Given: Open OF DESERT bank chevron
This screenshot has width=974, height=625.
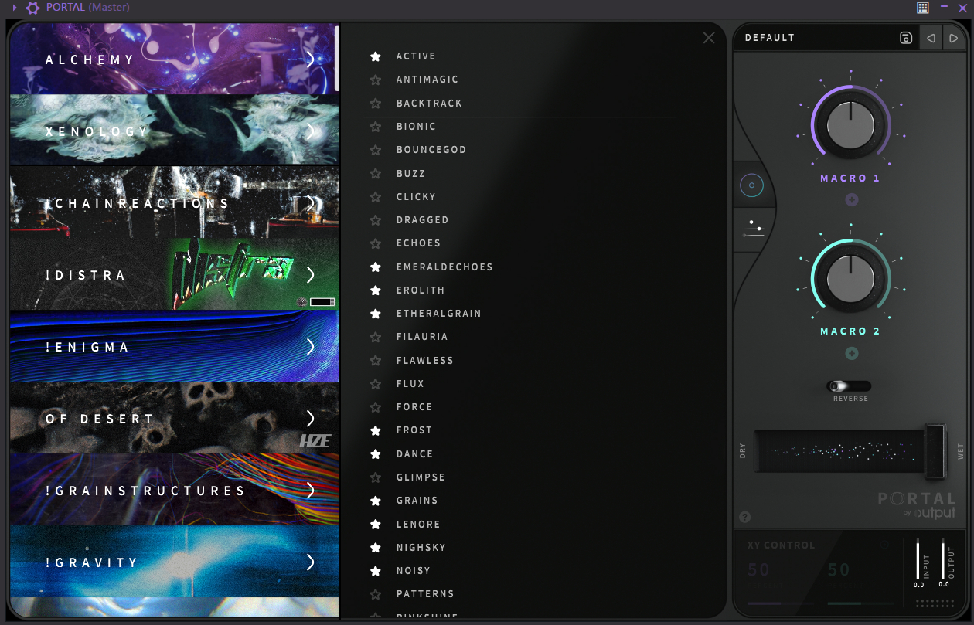Looking at the screenshot, I should pyautogui.click(x=310, y=419).
